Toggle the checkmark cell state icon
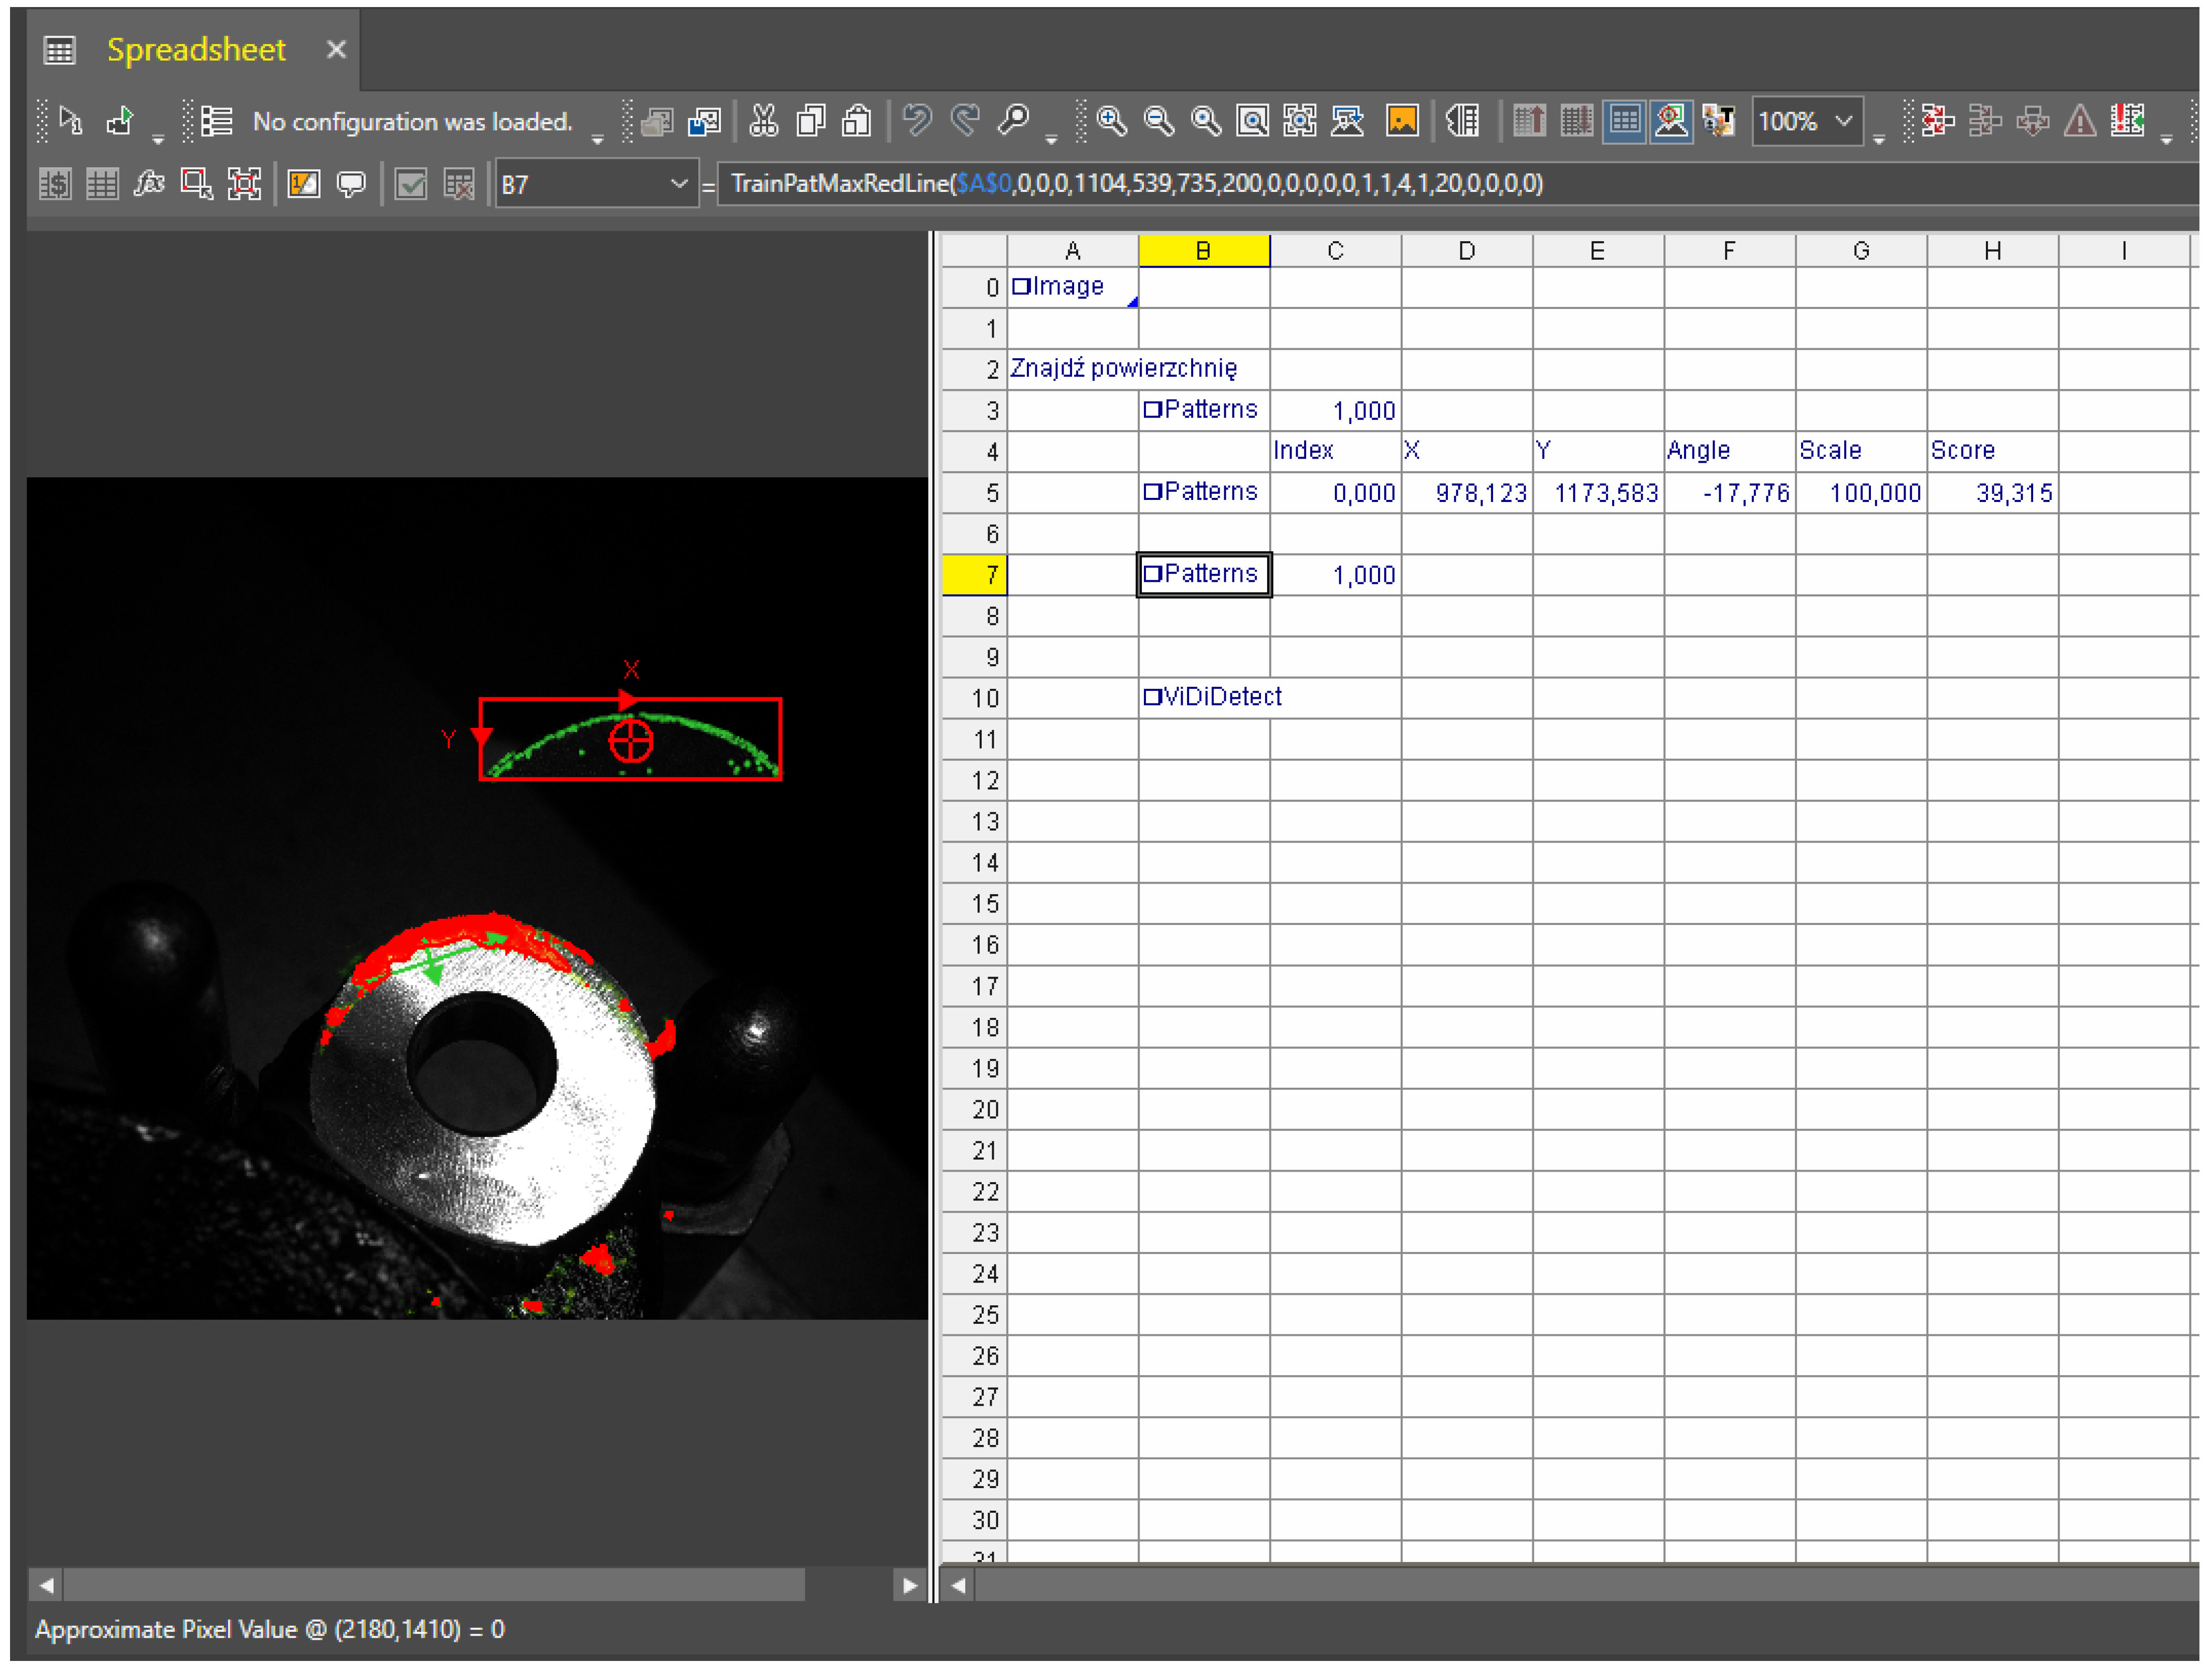This screenshot has width=2212, height=1671. (410, 183)
